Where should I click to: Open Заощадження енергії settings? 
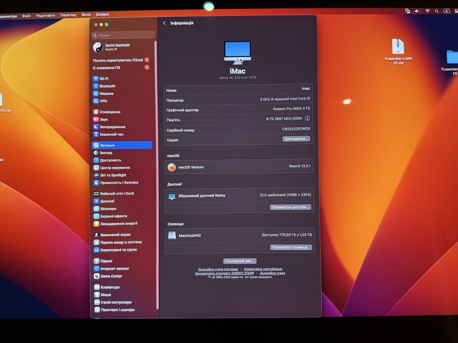point(116,224)
